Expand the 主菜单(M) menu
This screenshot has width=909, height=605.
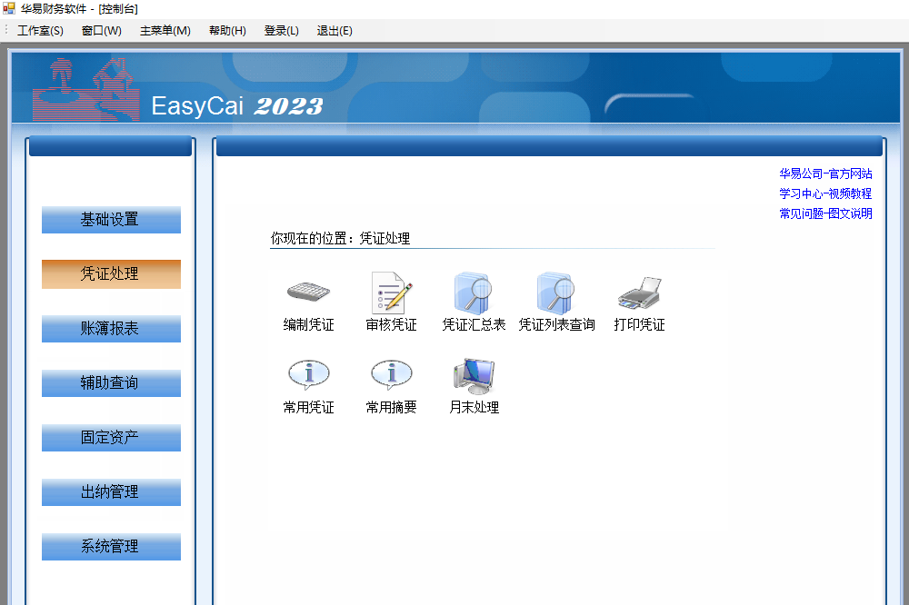coord(165,31)
